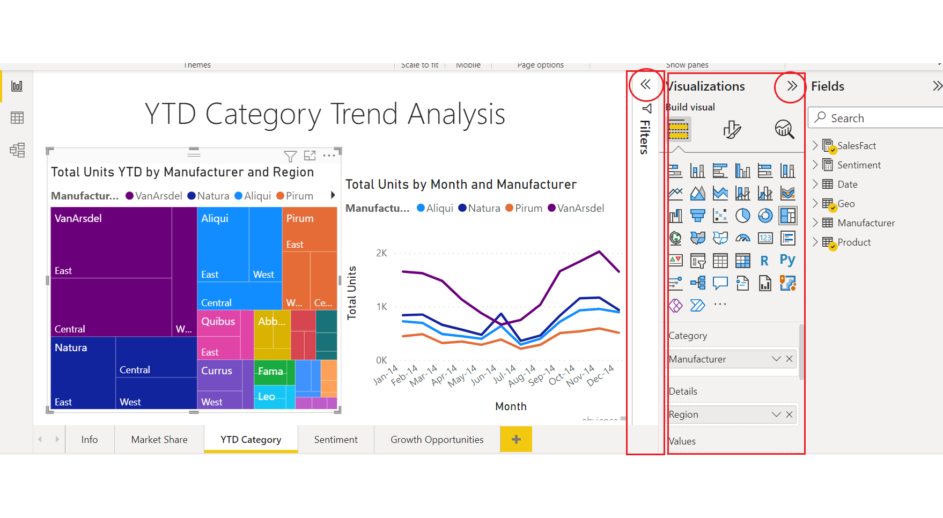Open the Growth Opportunities page tab
This screenshot has width=943, height=518.
click(x=437, y=440)
